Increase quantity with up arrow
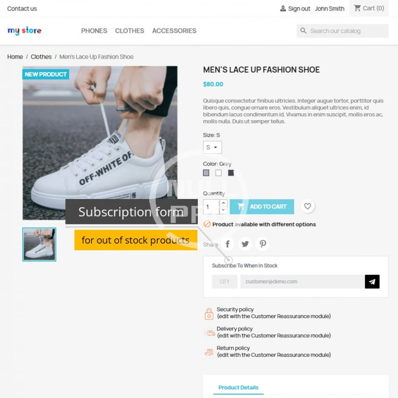This screenshot has width=398, height=398. coord(223,203)
